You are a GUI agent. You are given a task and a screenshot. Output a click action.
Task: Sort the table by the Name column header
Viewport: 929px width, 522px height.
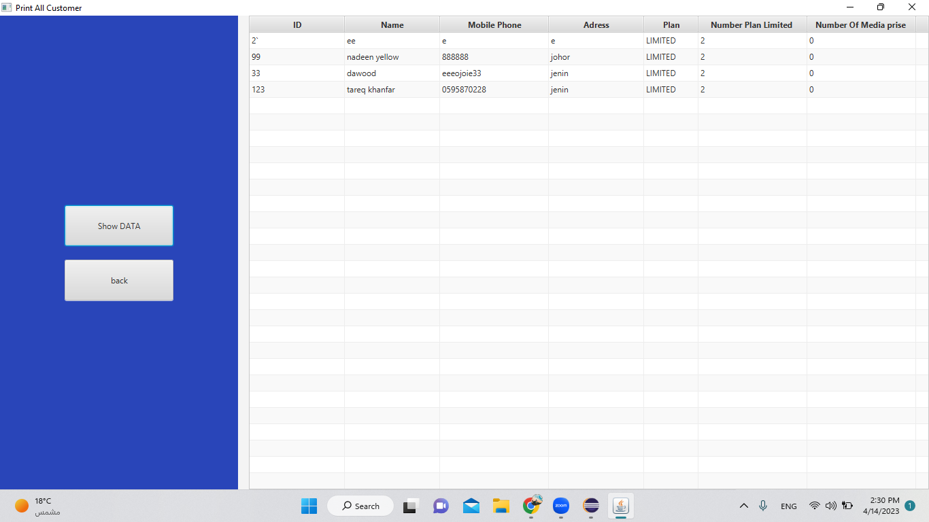click(x=392, y=24)
